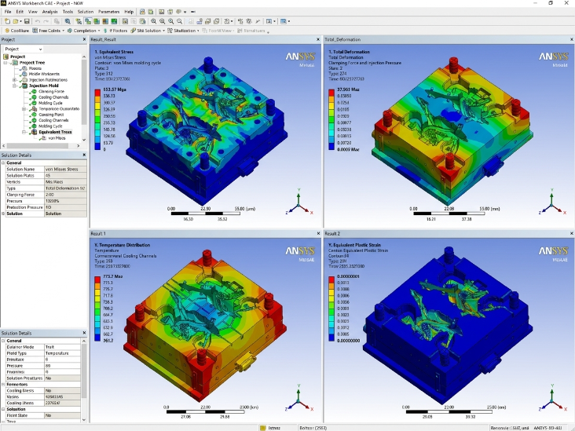Click the Equivalent Tress node icon
The width and height of the screenshot is (575, 431).
pos(34,132)
